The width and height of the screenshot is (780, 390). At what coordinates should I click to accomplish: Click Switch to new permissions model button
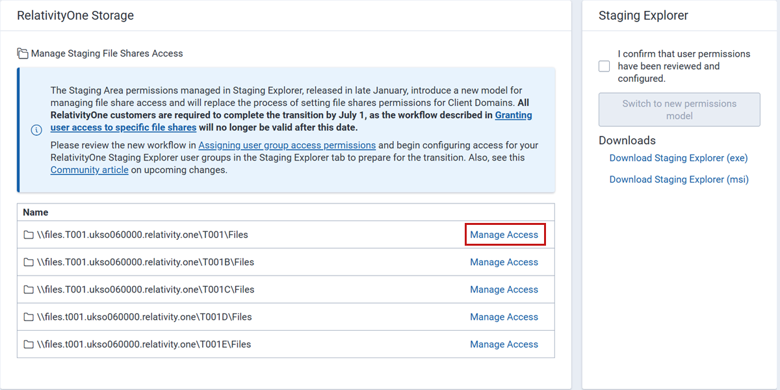click(679, 109)
